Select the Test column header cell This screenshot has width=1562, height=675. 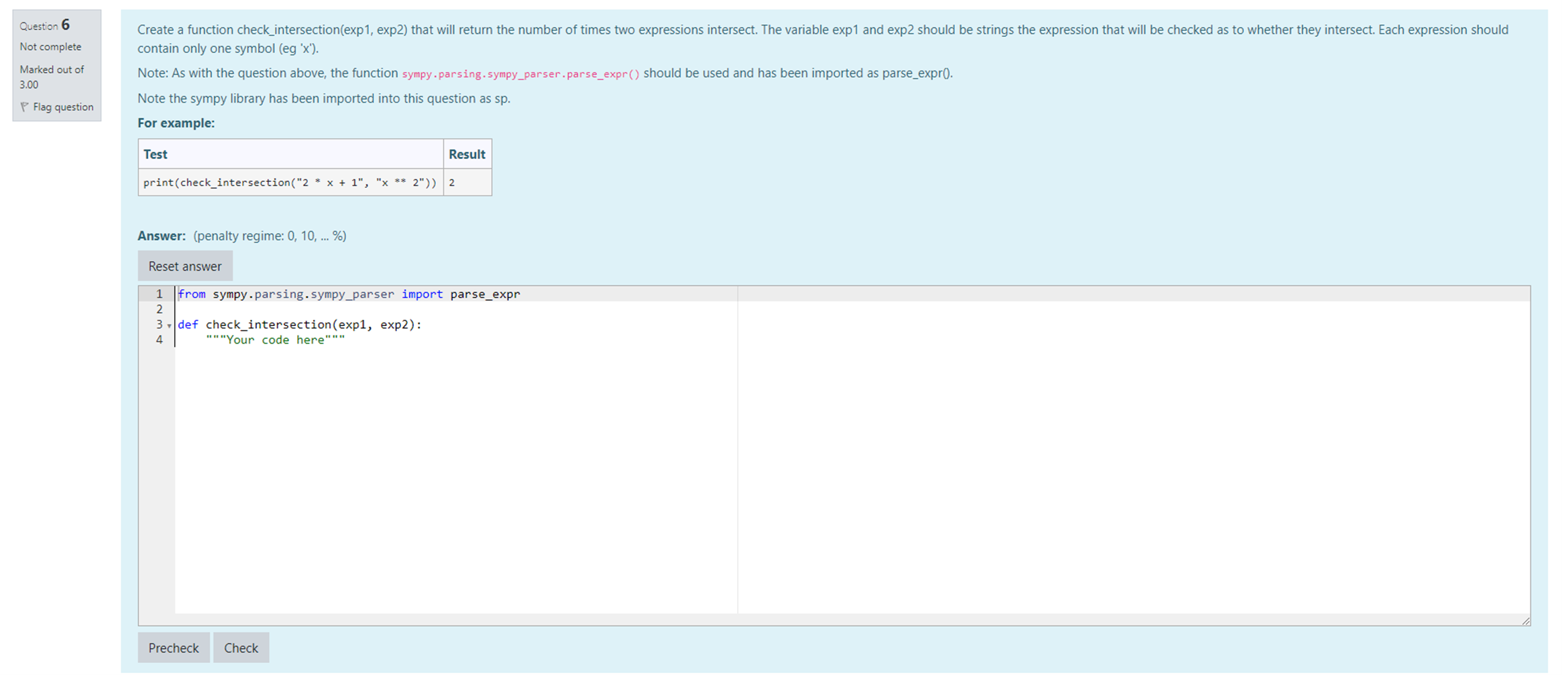(x=155, y=154)
